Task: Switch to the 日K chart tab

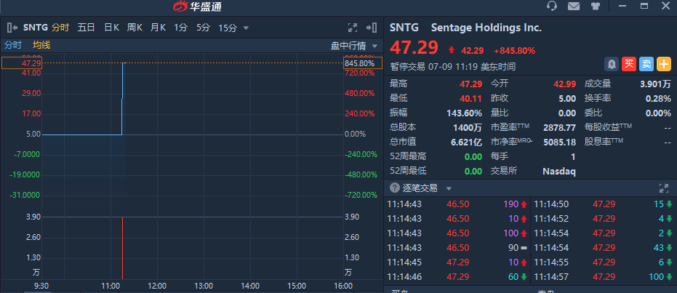Action: tap(111, 28)
